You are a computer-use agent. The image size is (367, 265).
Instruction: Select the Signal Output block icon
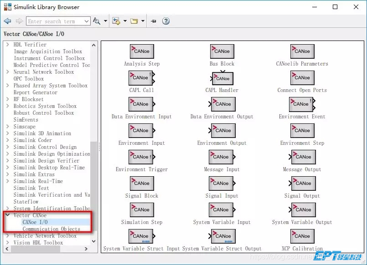pos(302,183)
